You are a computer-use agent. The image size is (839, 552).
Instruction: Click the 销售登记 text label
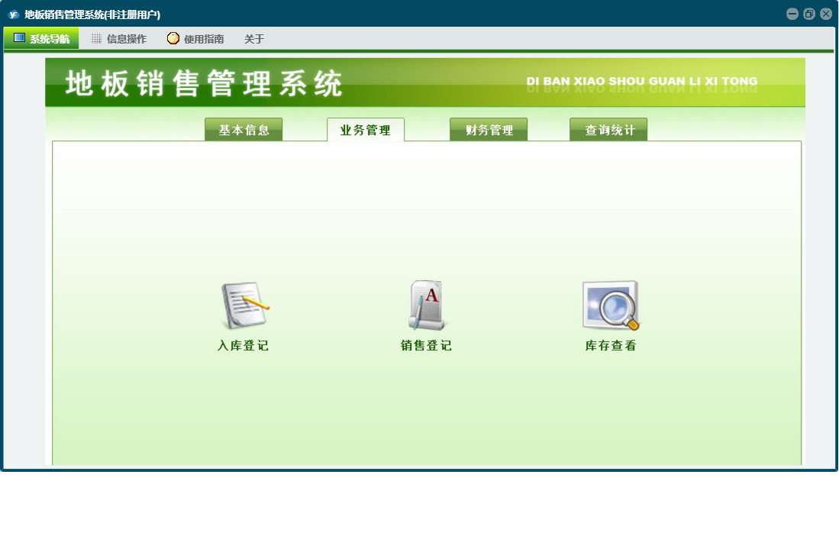427,346
